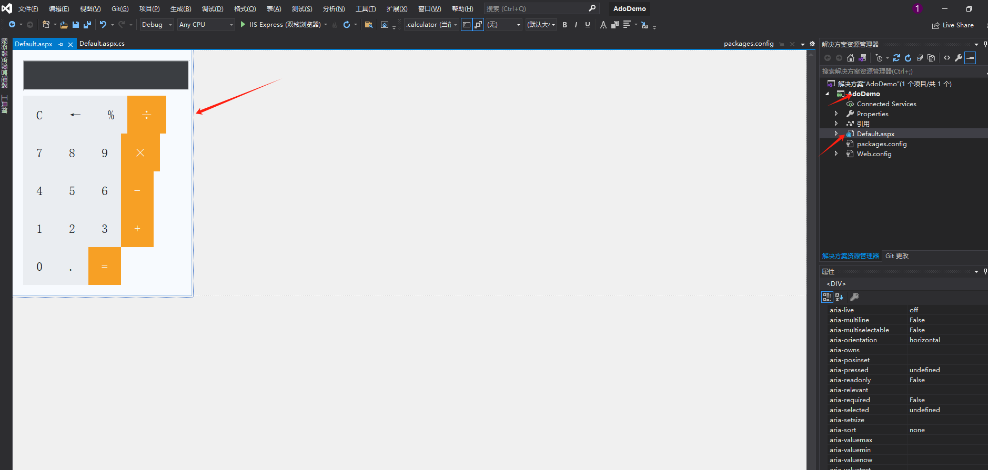The image size is (988, 470).
Task: Click the text alignment icon
Action: pos(627,25)
